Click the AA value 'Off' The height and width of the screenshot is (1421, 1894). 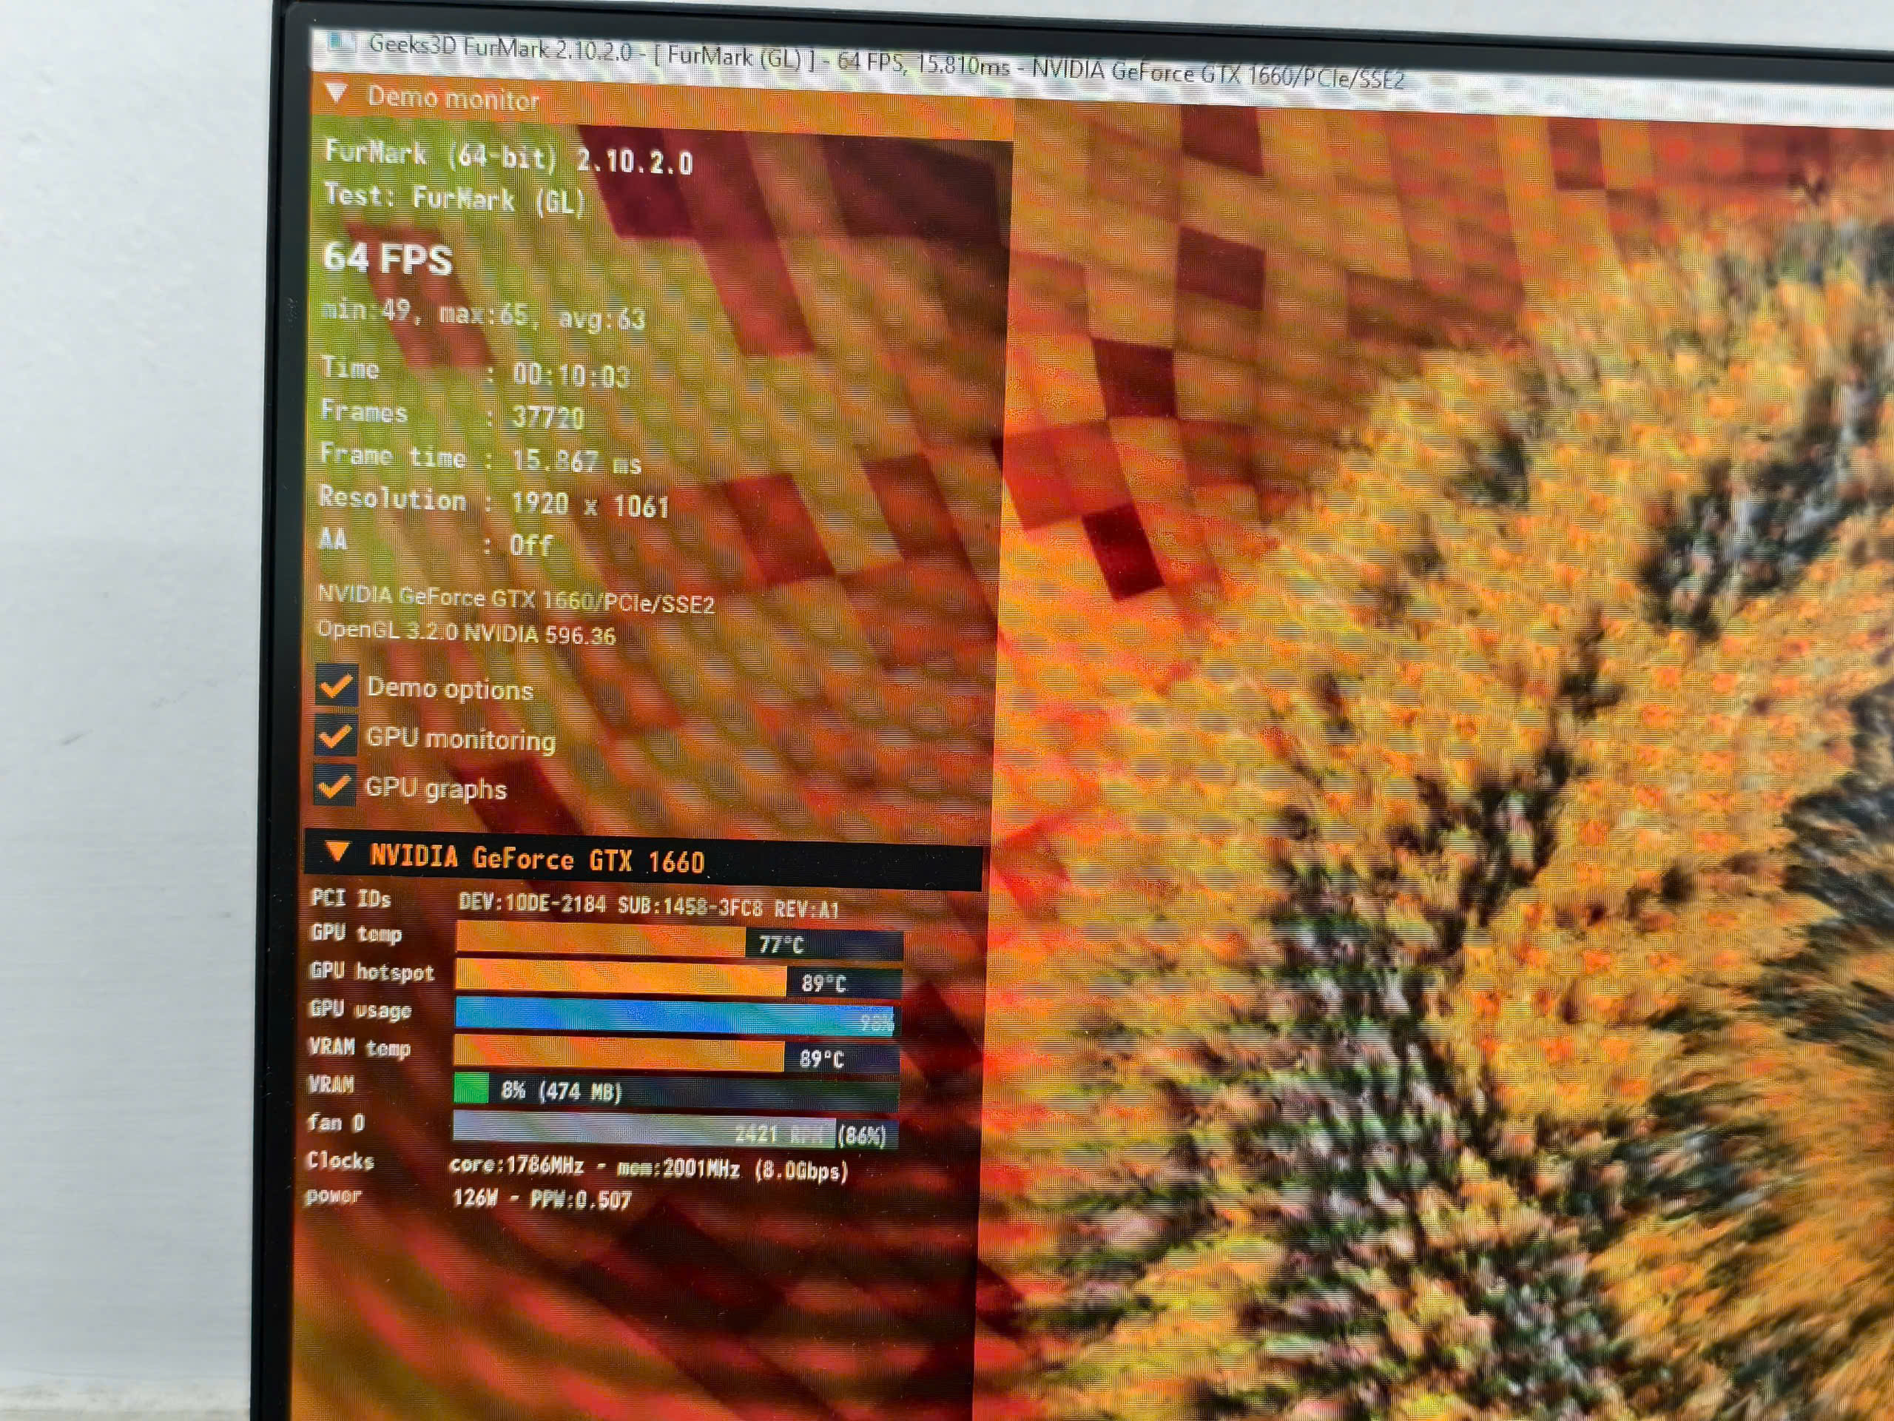click(531, 545)
